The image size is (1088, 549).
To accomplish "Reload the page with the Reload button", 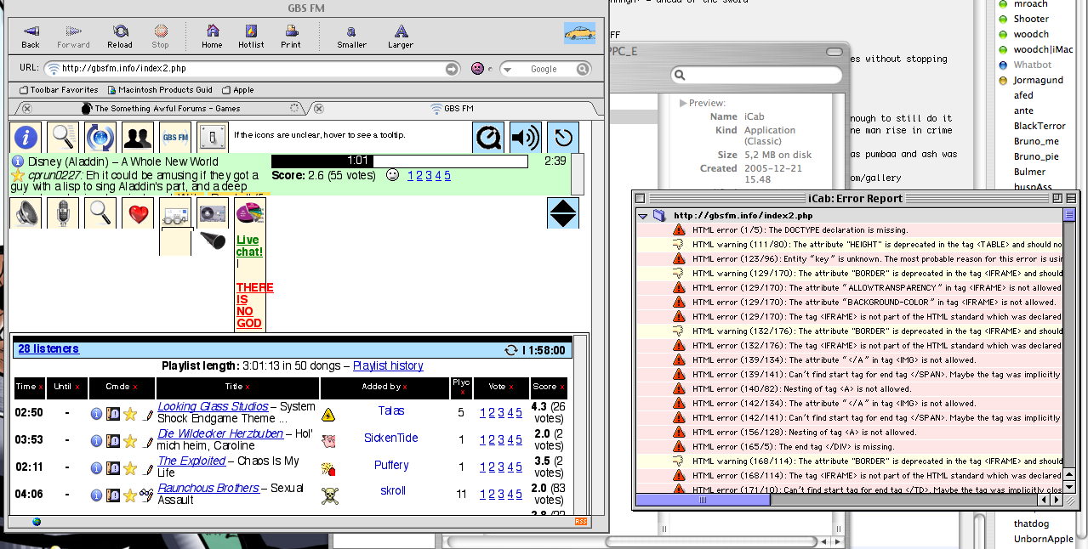I will pyautogui.click(x=120, y=36).
